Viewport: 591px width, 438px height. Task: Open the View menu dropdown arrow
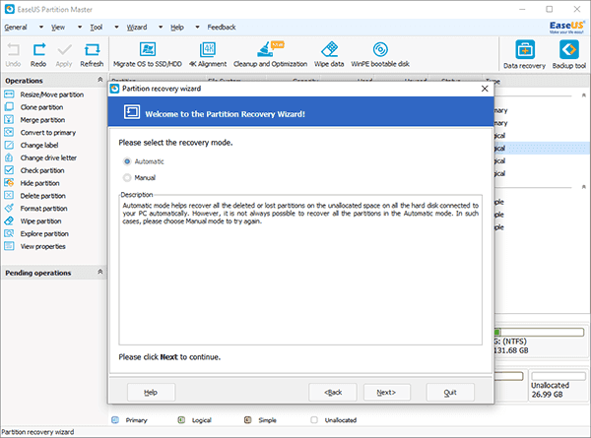pyautogui.click(x=80, y=28)
